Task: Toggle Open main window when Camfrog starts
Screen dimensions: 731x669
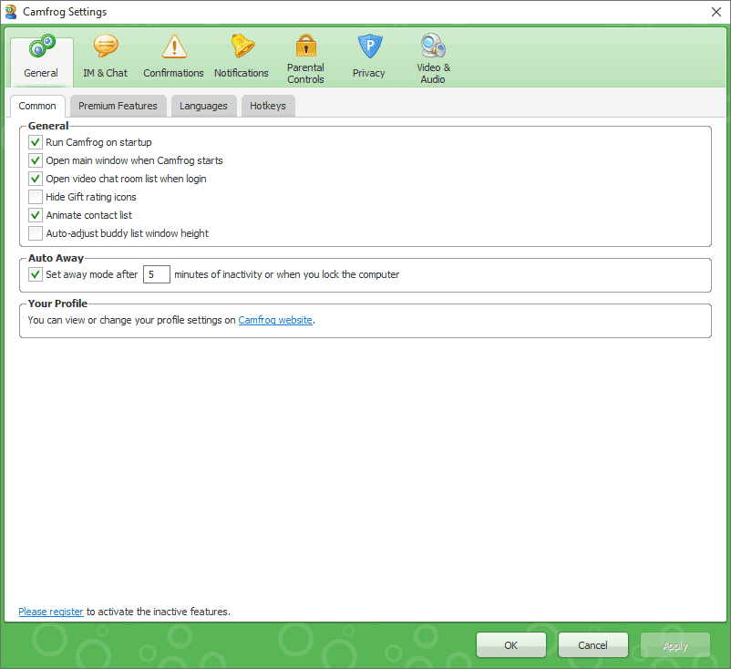Action: click(36, 160)
